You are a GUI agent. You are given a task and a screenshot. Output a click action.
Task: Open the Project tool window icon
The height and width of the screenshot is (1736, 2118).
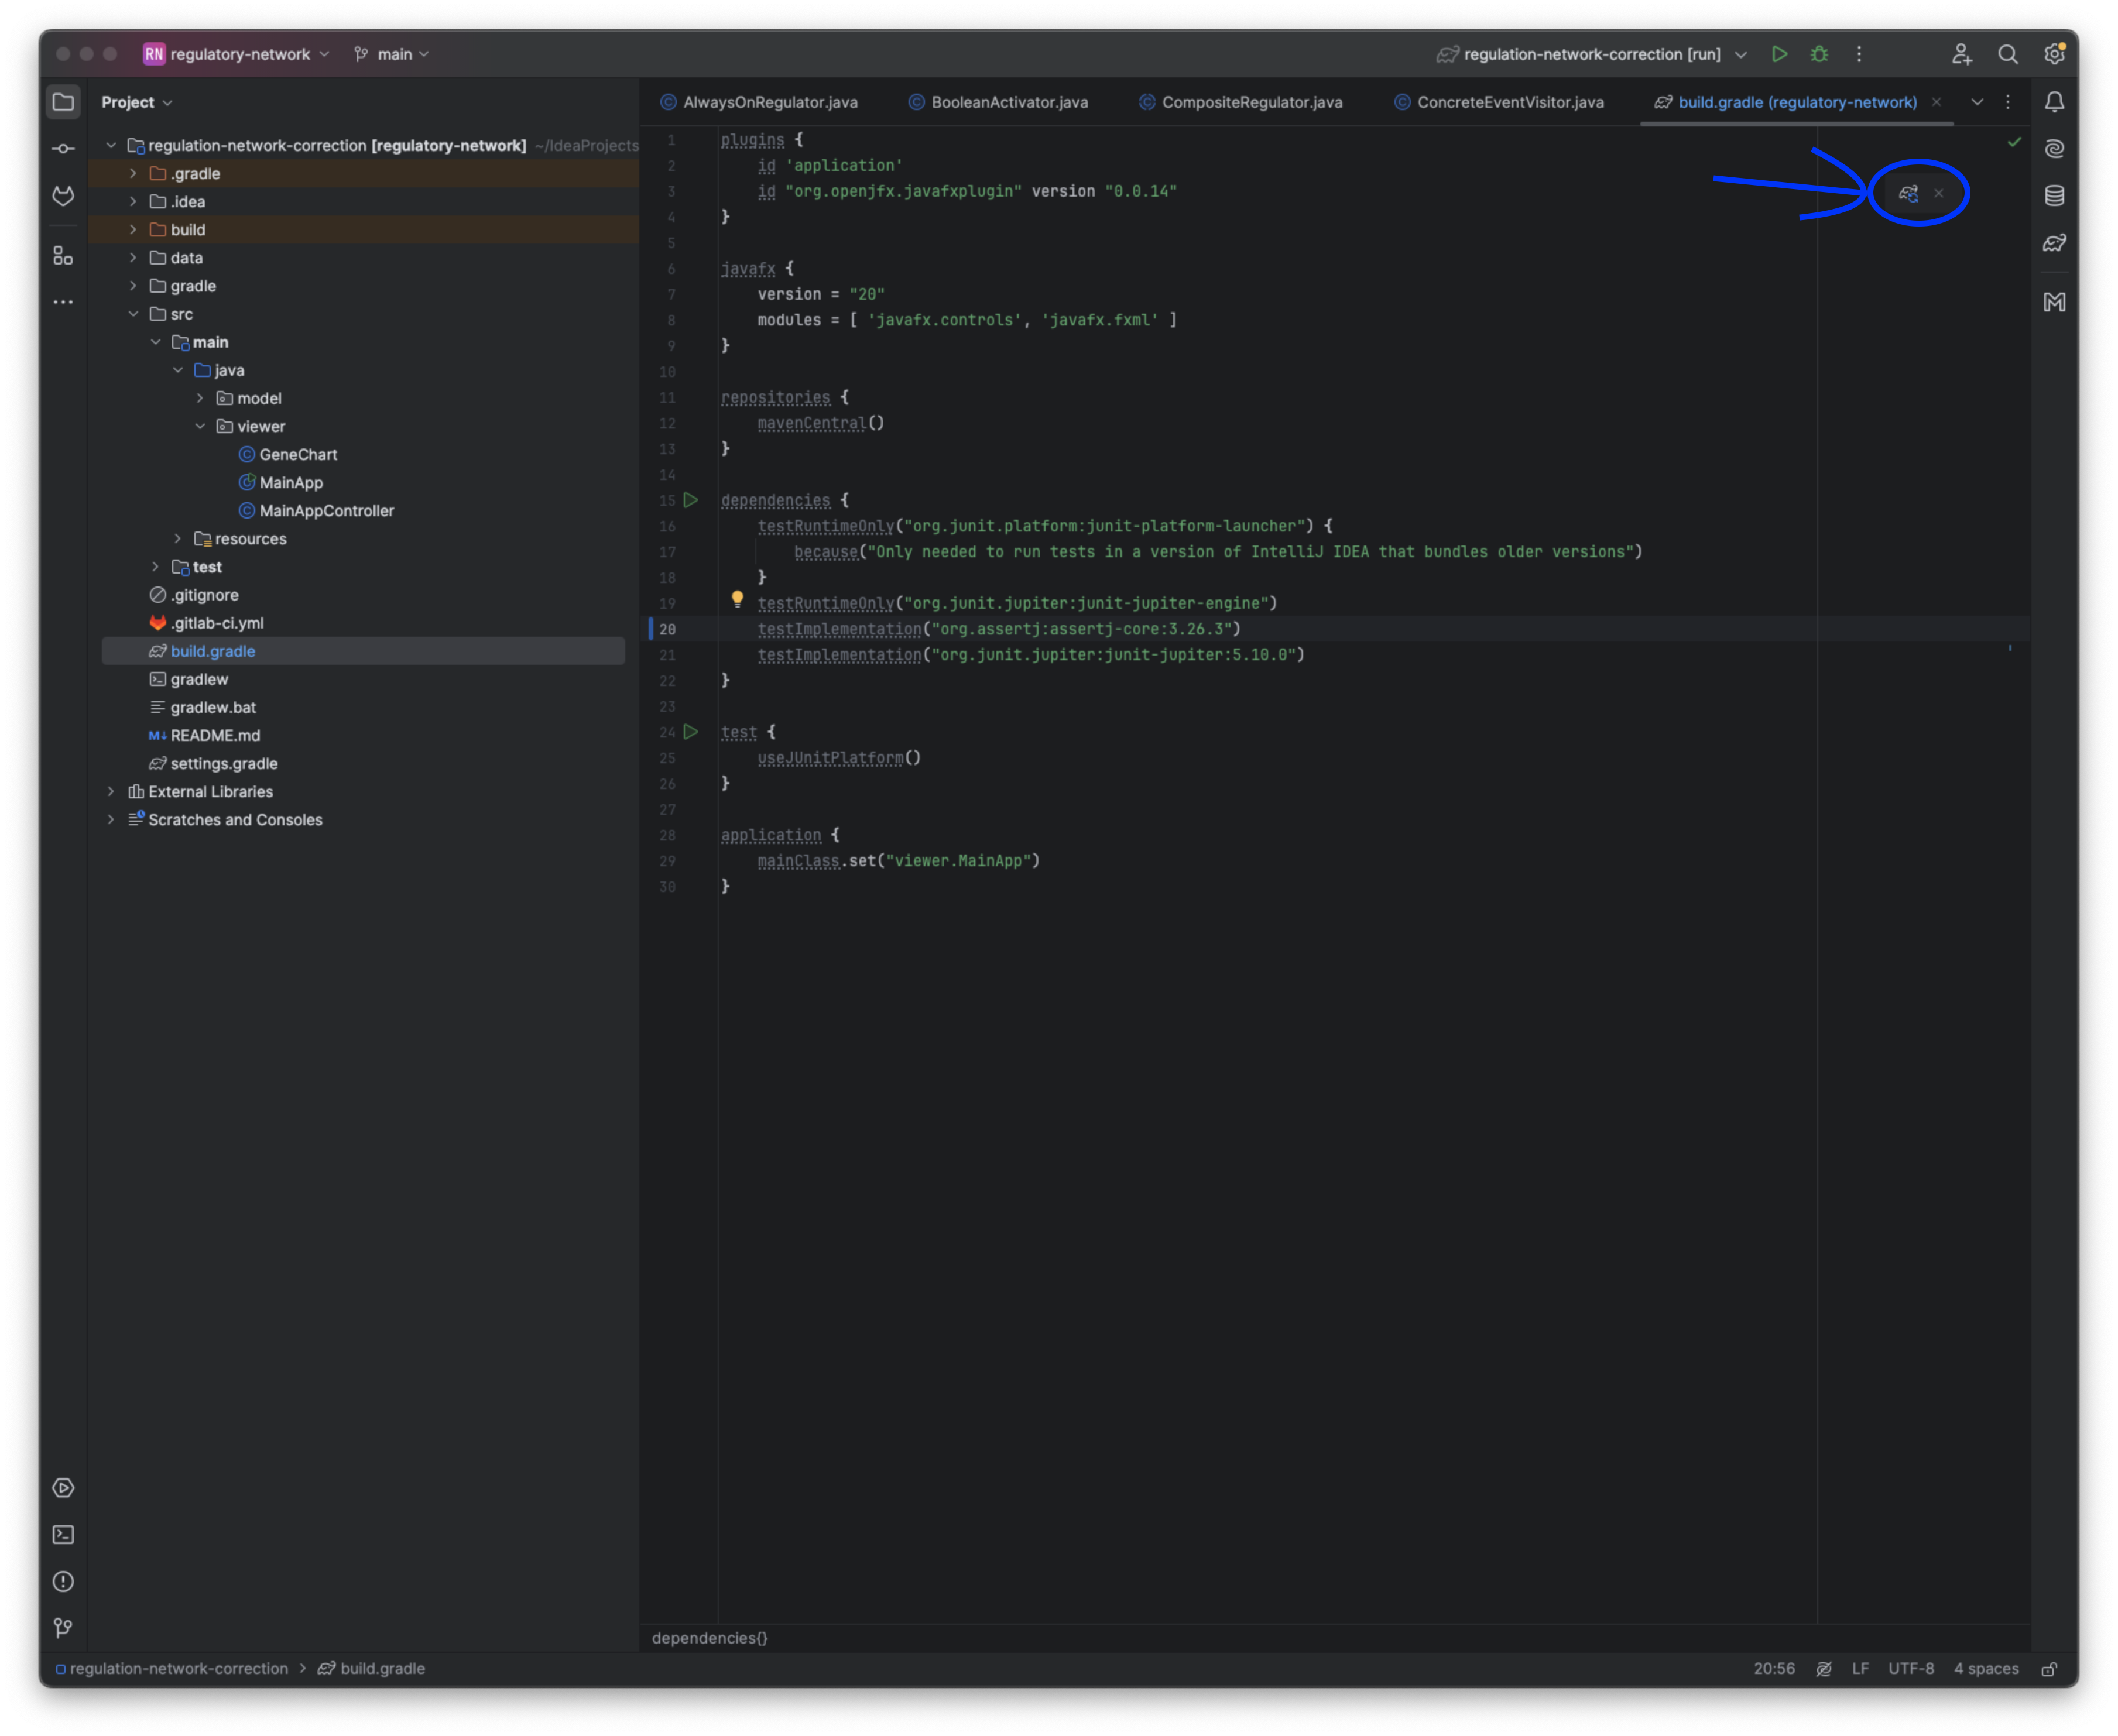(x=63, y=102)
